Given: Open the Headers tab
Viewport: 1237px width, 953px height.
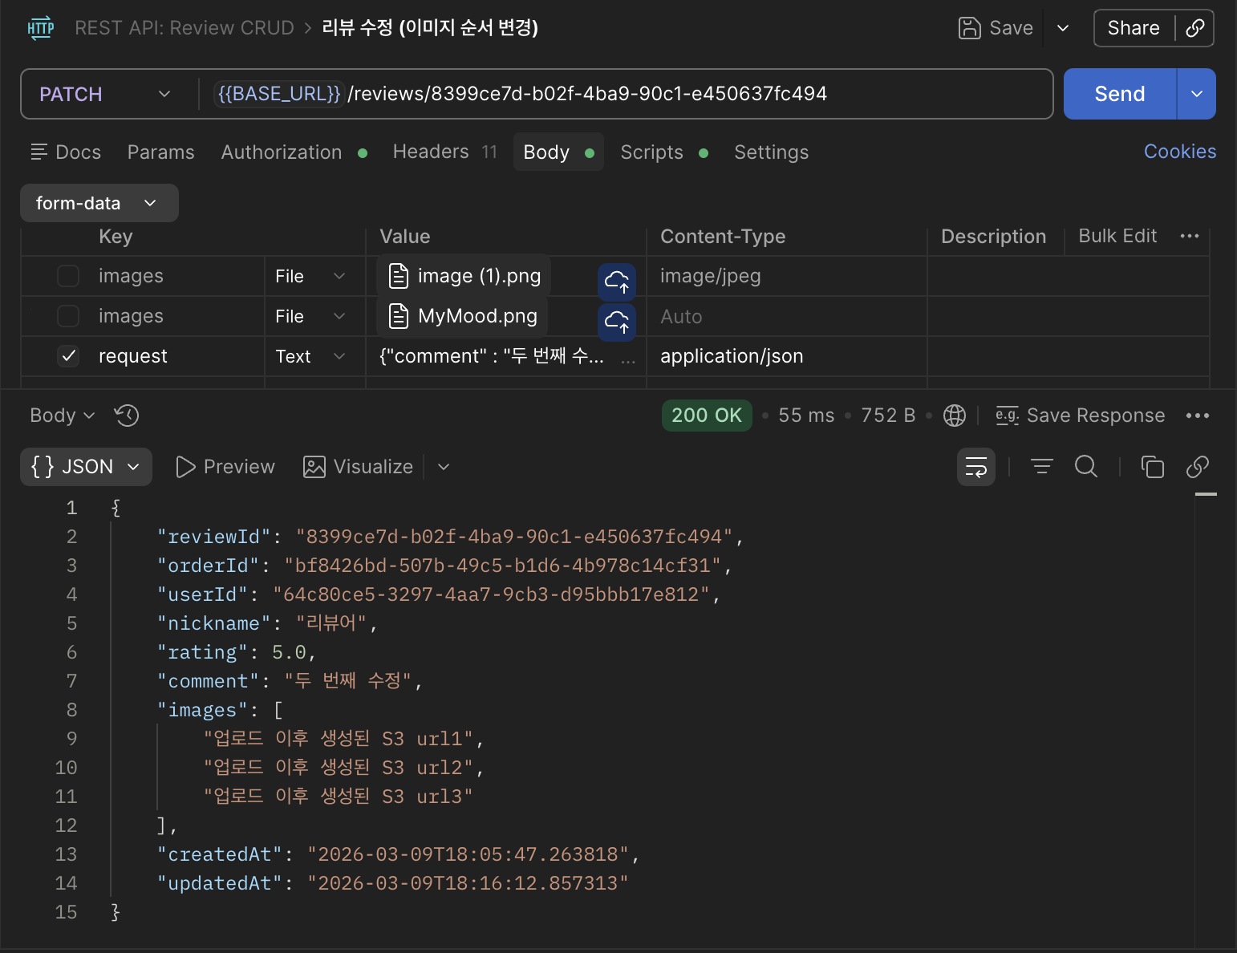Looking at the screenshot, I should [x=445, y=152].
